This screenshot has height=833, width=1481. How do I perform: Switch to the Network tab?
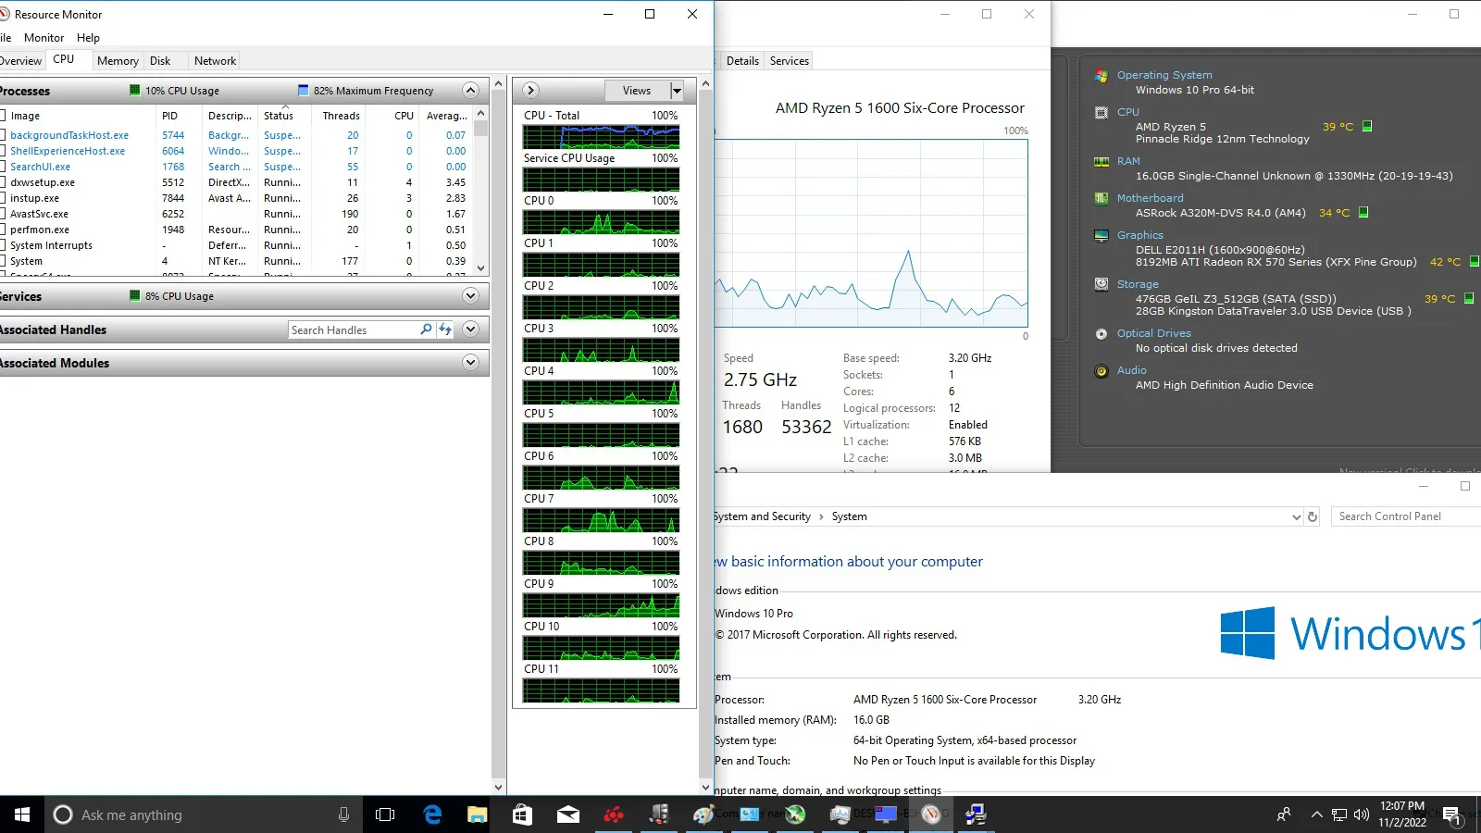tap(215, 61)
